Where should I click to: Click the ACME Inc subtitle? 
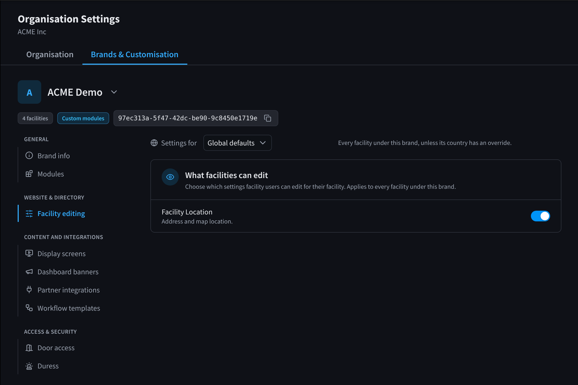[32, 32]
